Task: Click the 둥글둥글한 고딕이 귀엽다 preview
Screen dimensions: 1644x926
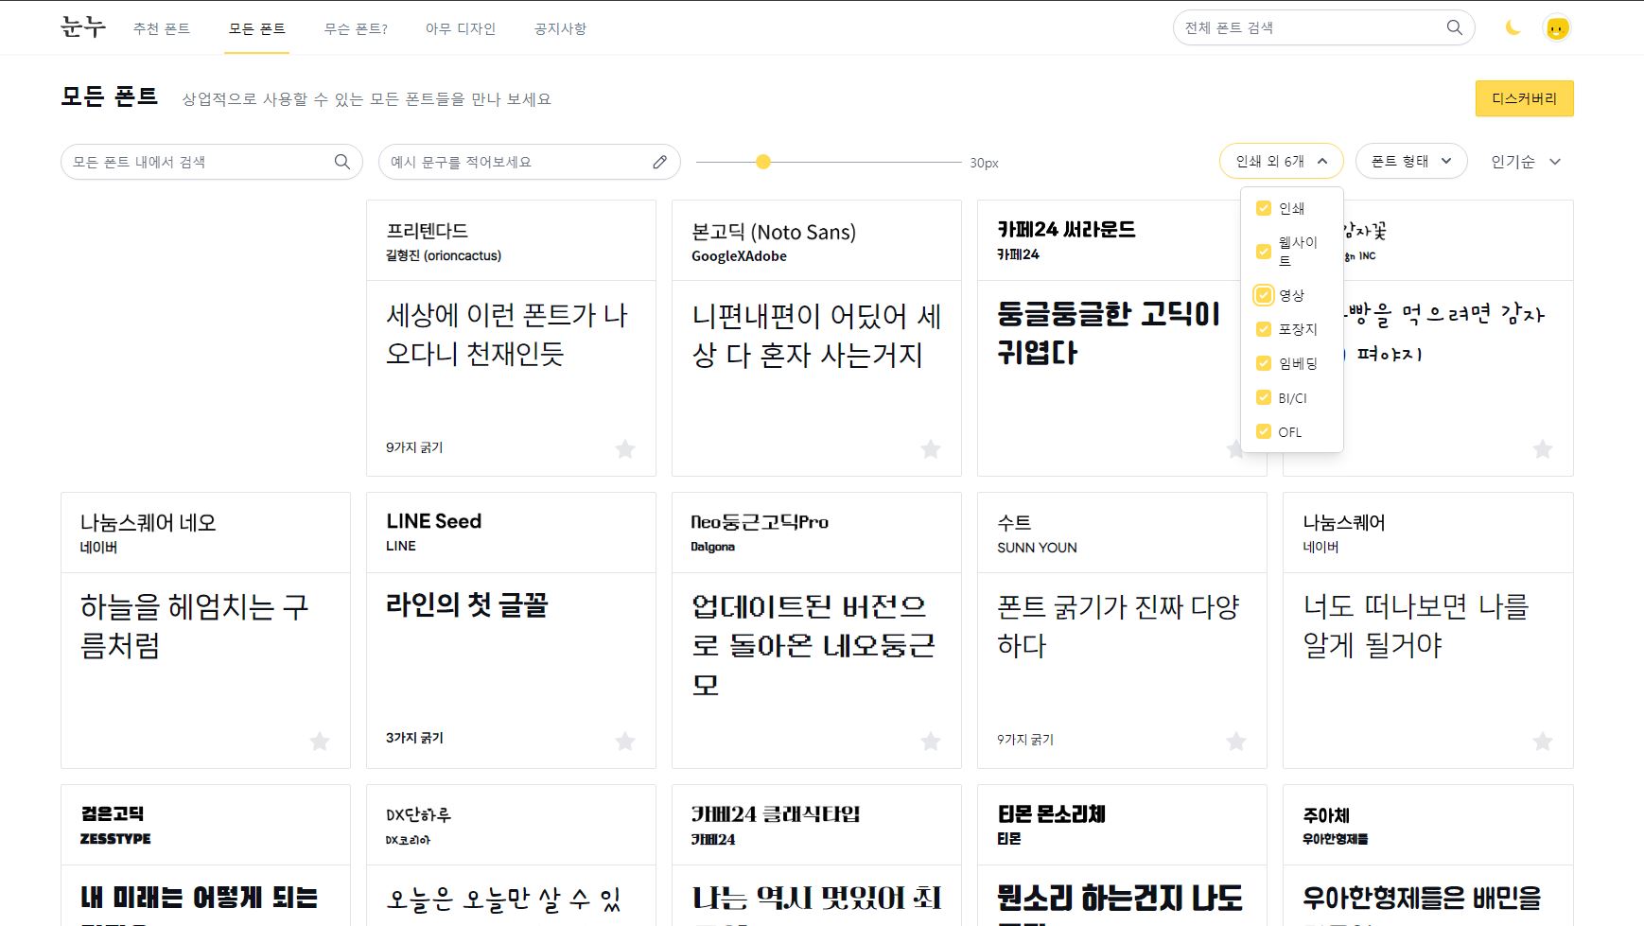Action: point(1109,333)
